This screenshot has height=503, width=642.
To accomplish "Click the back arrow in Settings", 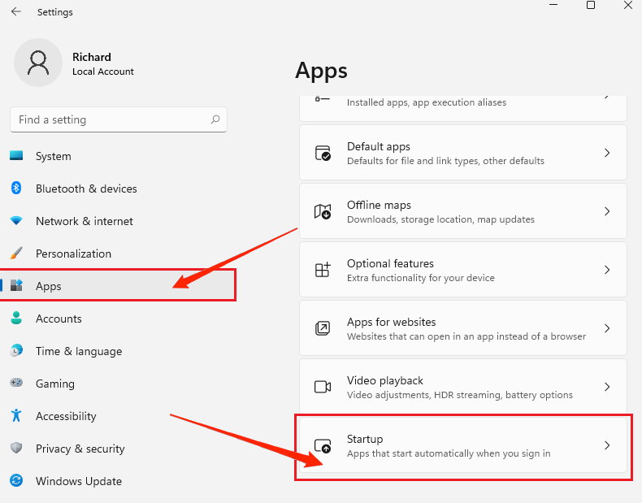I will point(16,12).
